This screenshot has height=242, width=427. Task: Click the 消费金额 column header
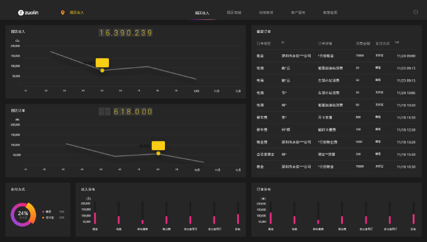click(363, 44)
